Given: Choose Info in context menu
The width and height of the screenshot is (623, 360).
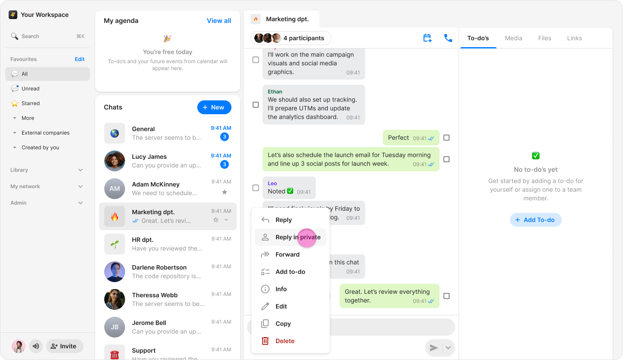Looking at the screenshot, I should [290, 289].
